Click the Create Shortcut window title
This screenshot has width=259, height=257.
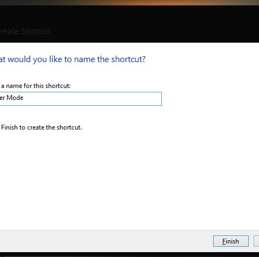[25, 31]
